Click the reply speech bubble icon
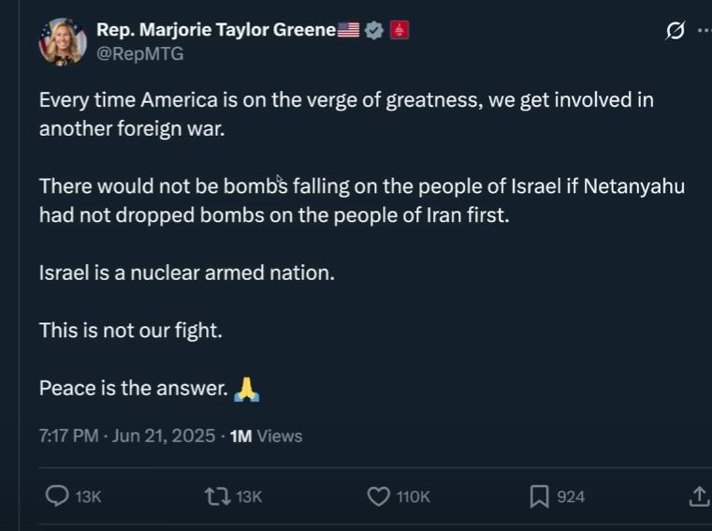The width and height of the screenshot is (712, 531). coord(57,496)
